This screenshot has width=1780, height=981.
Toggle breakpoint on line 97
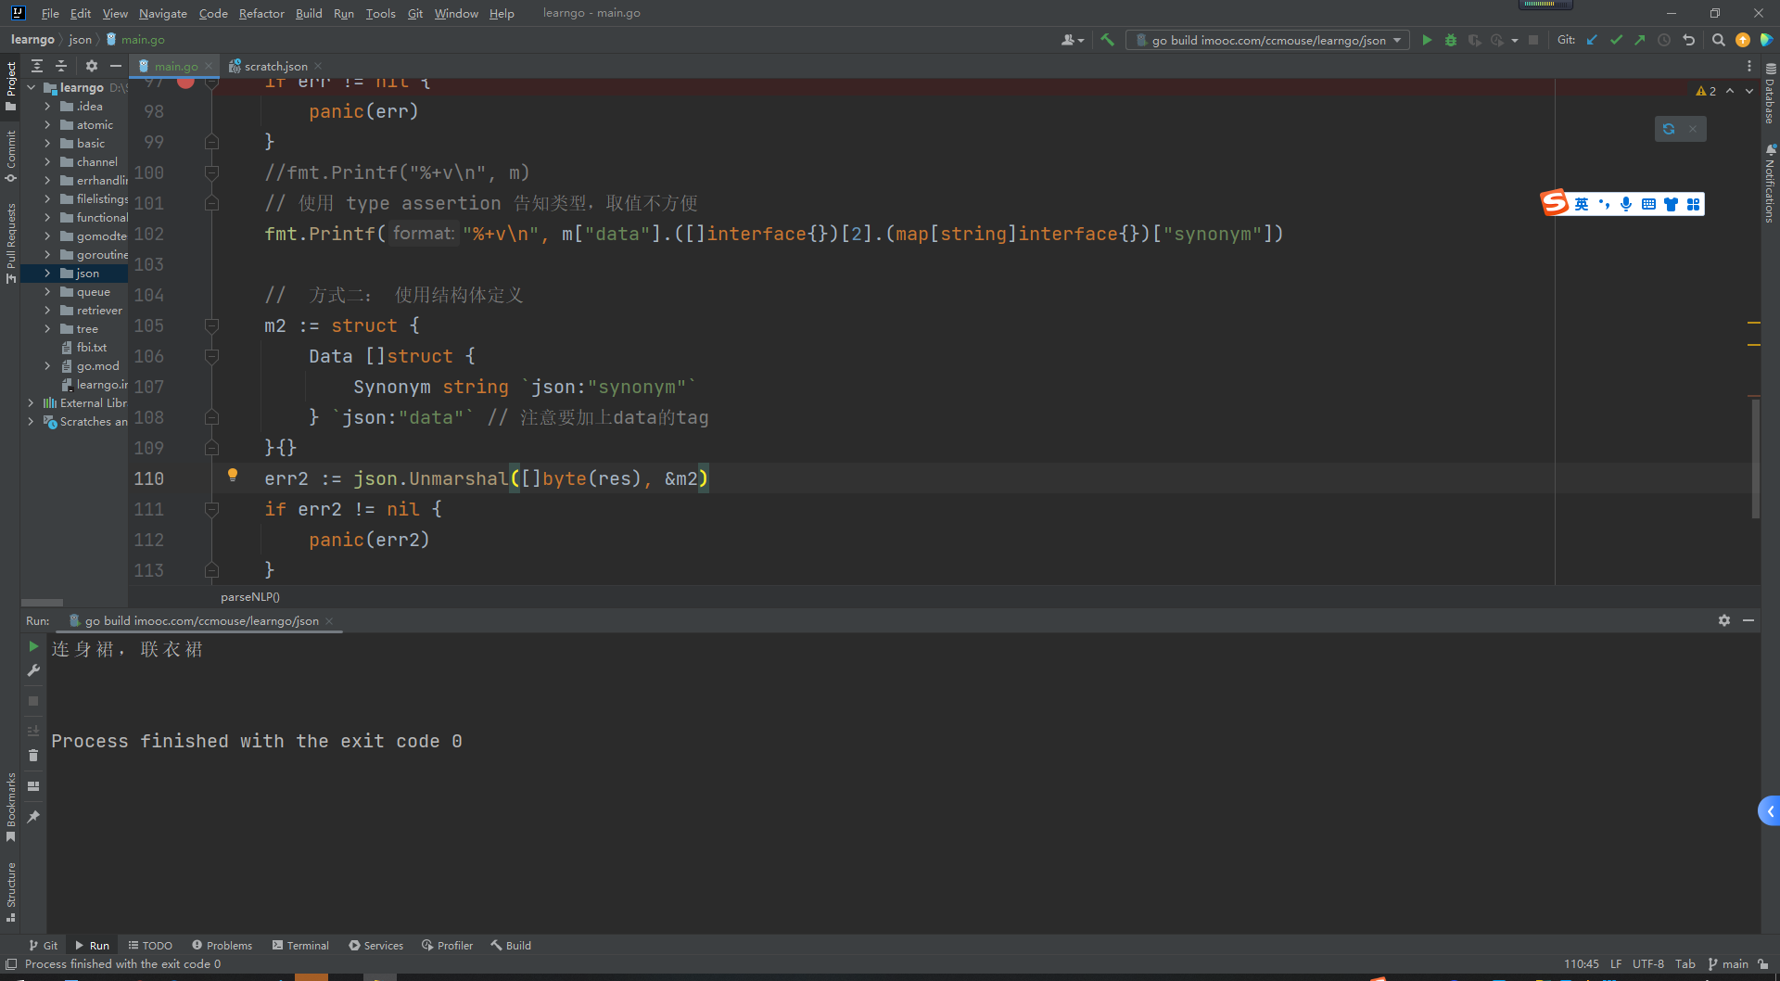pos(185,82)
